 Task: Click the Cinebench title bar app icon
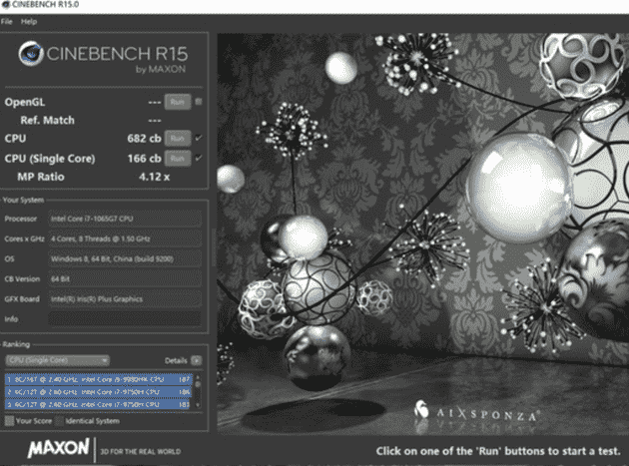pyautogui.click(x=6, y=4)
